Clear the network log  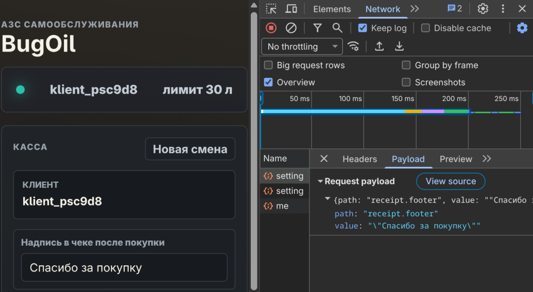pyautogui.click(x=291, y=28)
